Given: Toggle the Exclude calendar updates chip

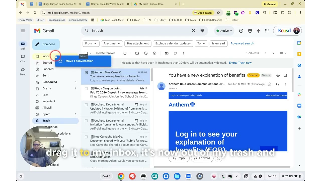Looking at the screenshot, I should [173, 43].
